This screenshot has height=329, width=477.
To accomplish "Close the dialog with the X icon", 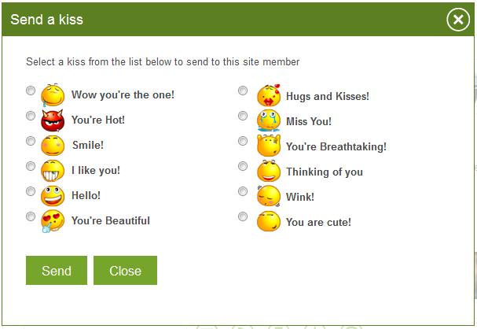I will point(458,20).
